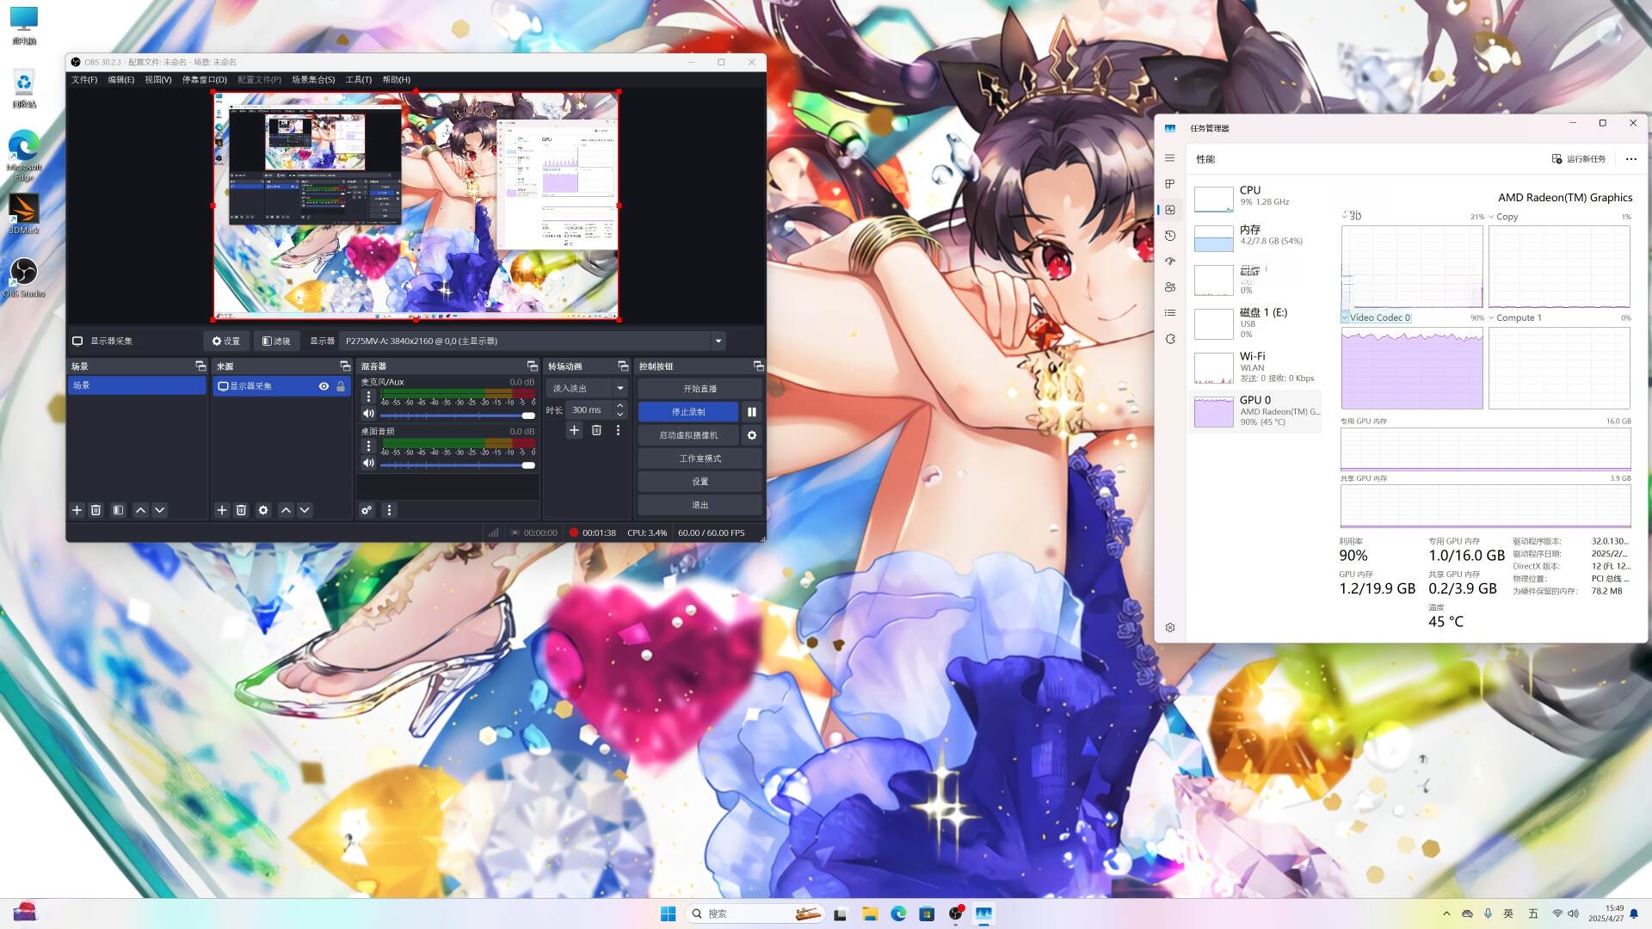Click 设置 button in source toolbar
The height and width of the screenshot is (929, 1652).
pyautogui.click(x=226, y=341)
